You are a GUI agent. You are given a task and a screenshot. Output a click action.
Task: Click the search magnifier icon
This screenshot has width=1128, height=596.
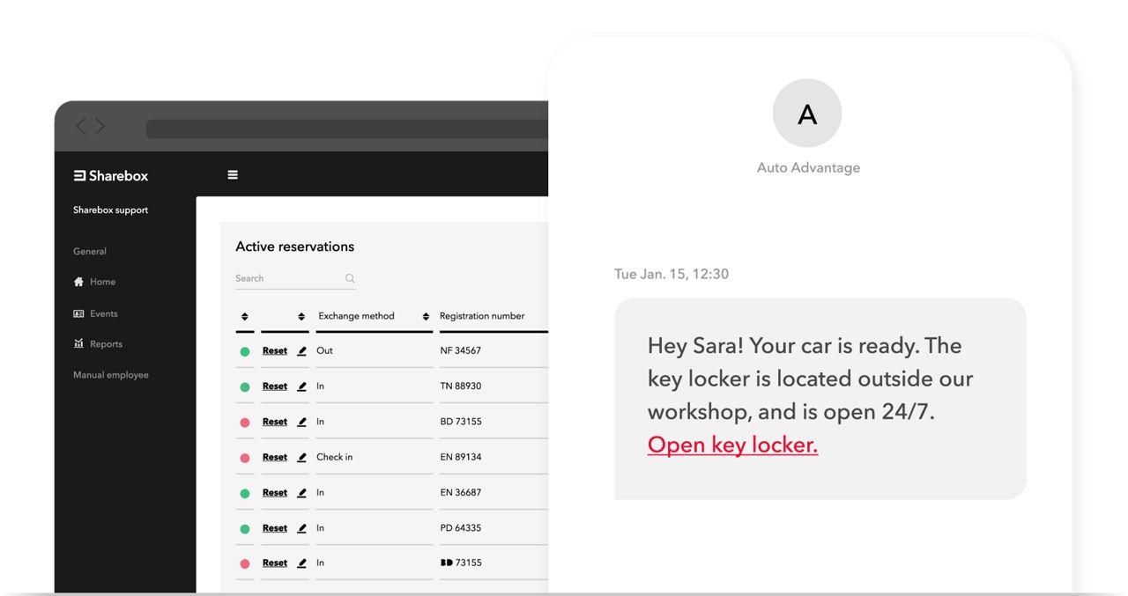tap(350, 279)
